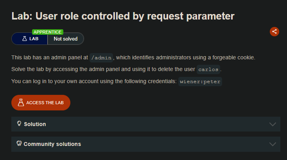Open the Solution section by its label
This screenshot has height=160, width=287.
35,124
